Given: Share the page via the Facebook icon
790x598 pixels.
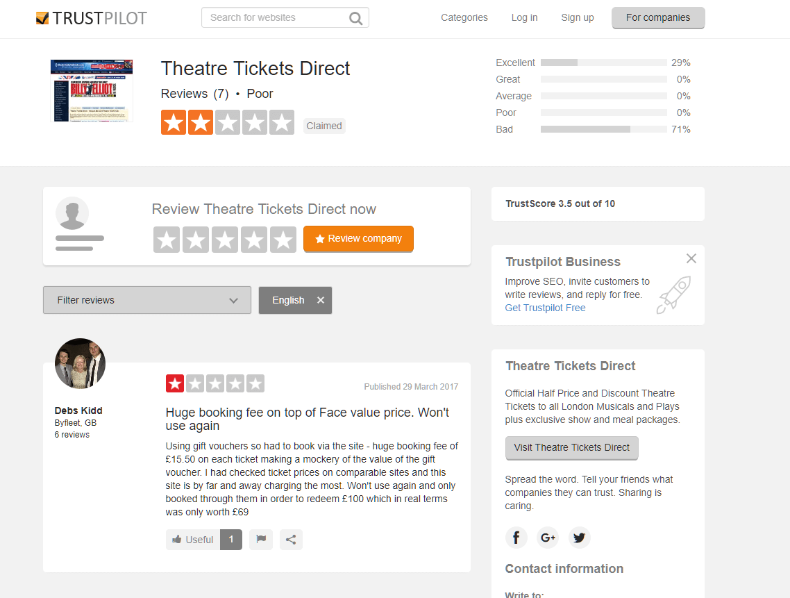Looking at the screenshot, I should (516, 537).
